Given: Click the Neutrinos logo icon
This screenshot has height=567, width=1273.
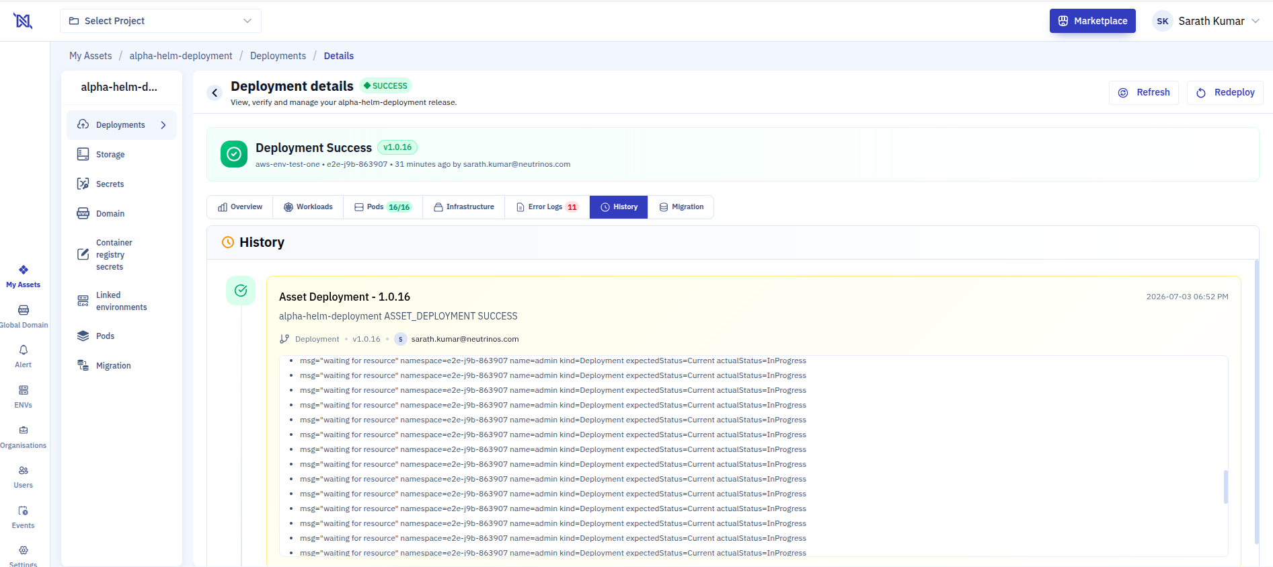Looking at the screenshot, I should pos(23,21).
